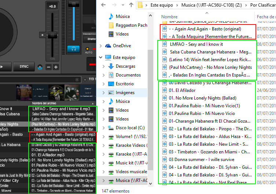Select the LMFAO album cover thumbnail
This screenshot has height=194, width=276.
(24, 93)
